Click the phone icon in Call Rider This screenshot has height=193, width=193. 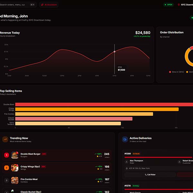point(146,175)
